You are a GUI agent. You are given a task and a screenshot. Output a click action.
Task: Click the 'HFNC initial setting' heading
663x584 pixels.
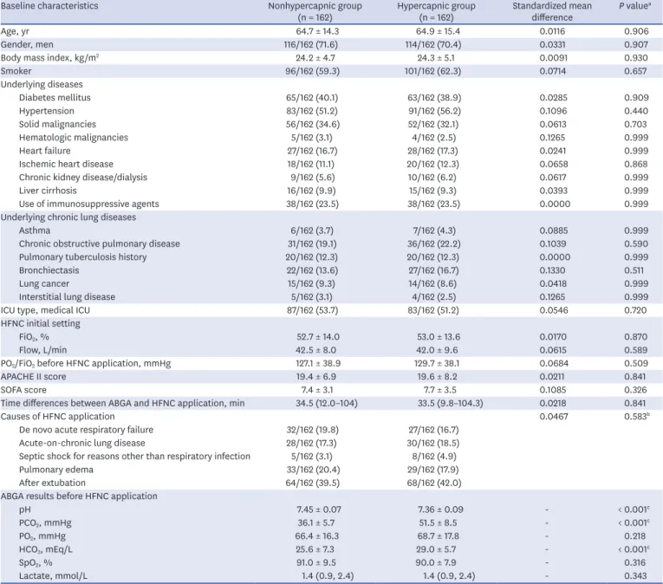coord(40,323)
